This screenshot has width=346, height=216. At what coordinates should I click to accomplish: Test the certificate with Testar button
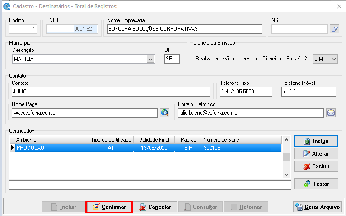coord(316,184)
